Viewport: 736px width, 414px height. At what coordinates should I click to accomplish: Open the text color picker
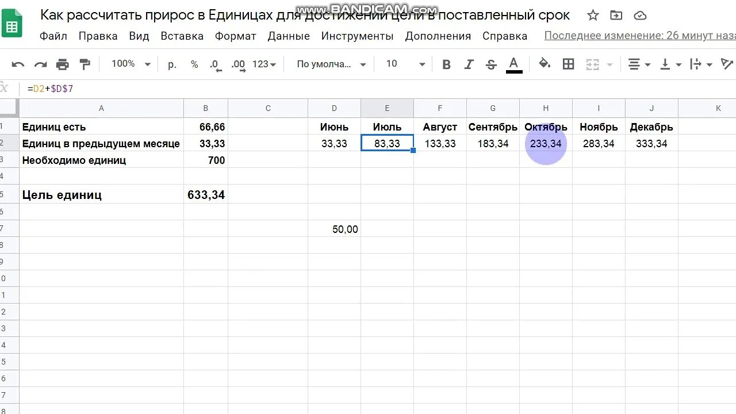point(514,64)
